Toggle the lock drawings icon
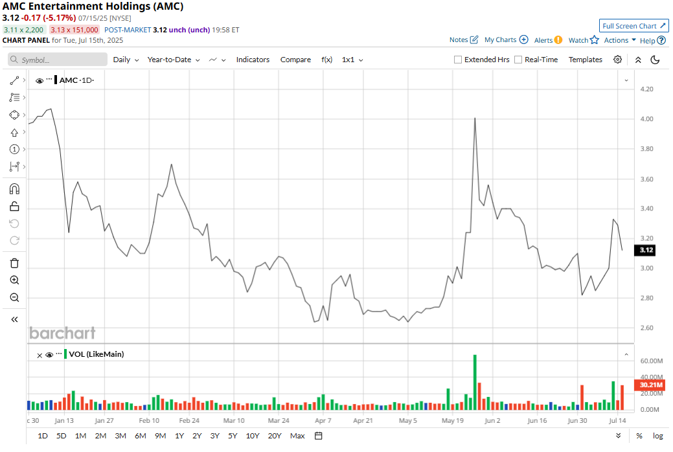This screenshot has width=673, height=452. pyautogui.click(x=14, y=207)
